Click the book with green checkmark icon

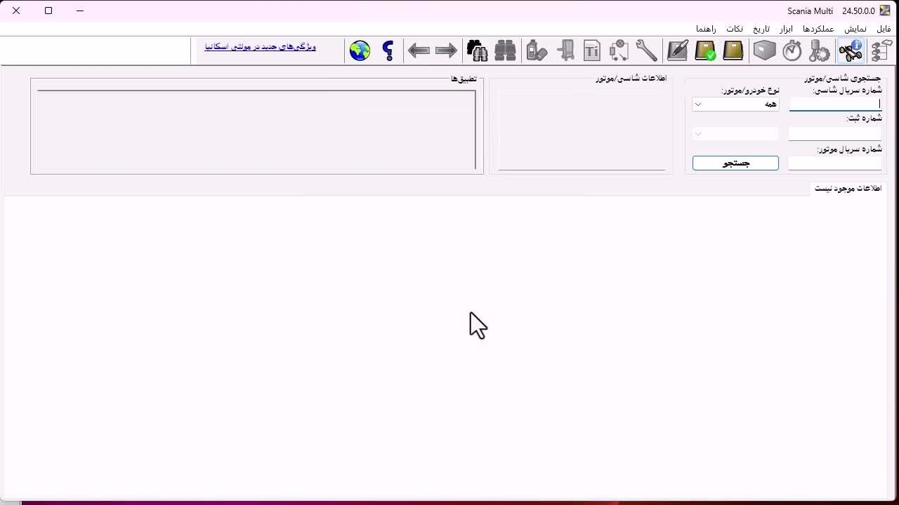(x=705, y=50)
